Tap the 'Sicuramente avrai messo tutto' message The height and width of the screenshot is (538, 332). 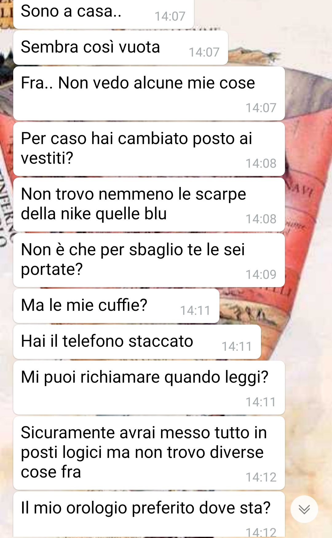[x=149, y=453]
